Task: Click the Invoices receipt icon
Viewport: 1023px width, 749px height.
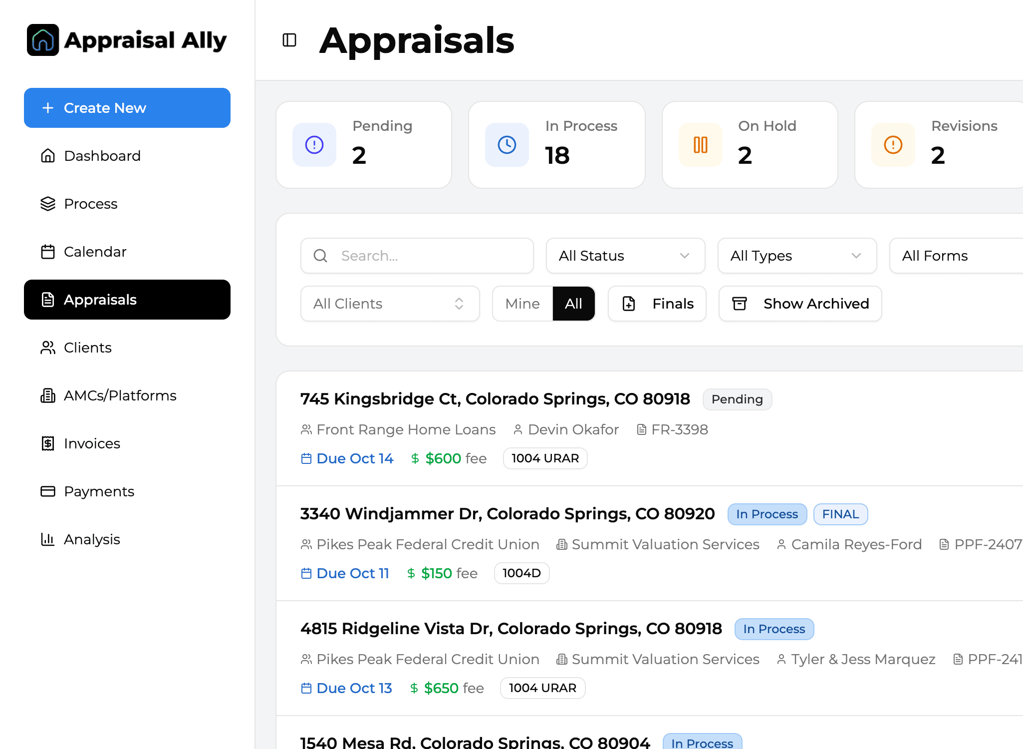Action: pos(48,443)
